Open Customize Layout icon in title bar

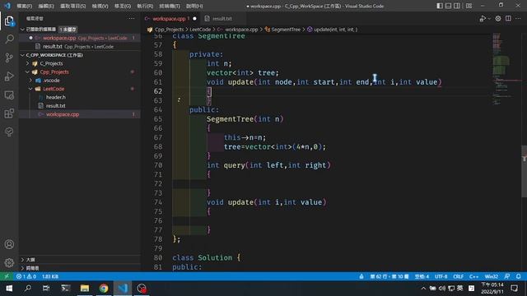[x=469, y=6]
